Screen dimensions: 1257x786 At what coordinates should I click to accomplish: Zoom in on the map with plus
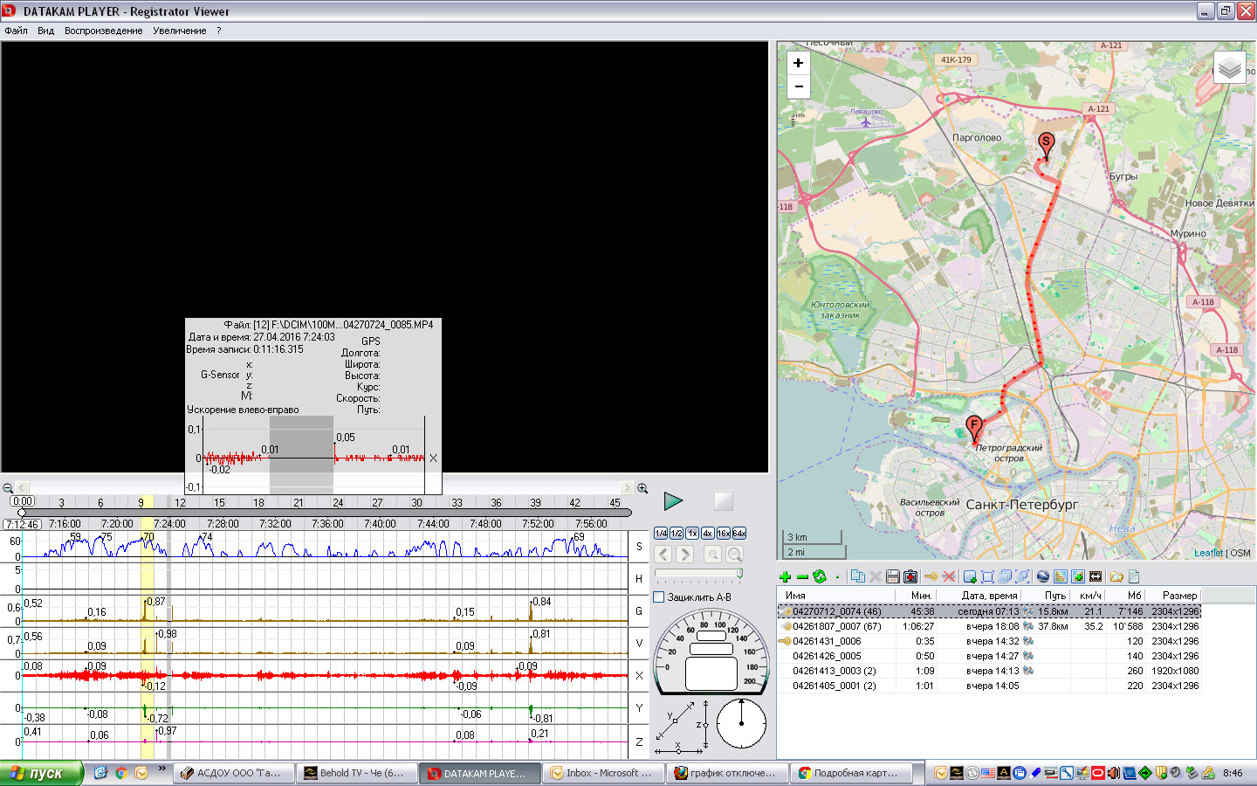798,63
